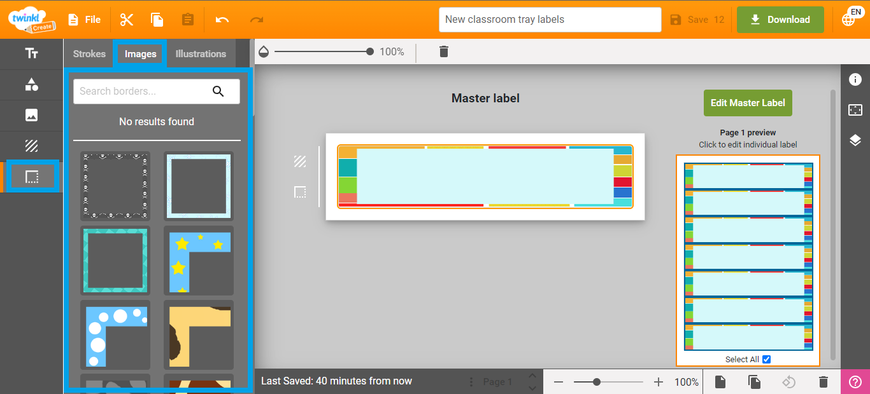
Task: Choose the yellow and brown giraffe border
Action: [x=199, y=335]
